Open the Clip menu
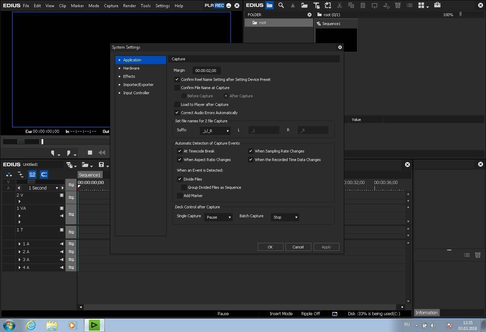486x332 pixels. pyautogui.click(x=62, y=6)
